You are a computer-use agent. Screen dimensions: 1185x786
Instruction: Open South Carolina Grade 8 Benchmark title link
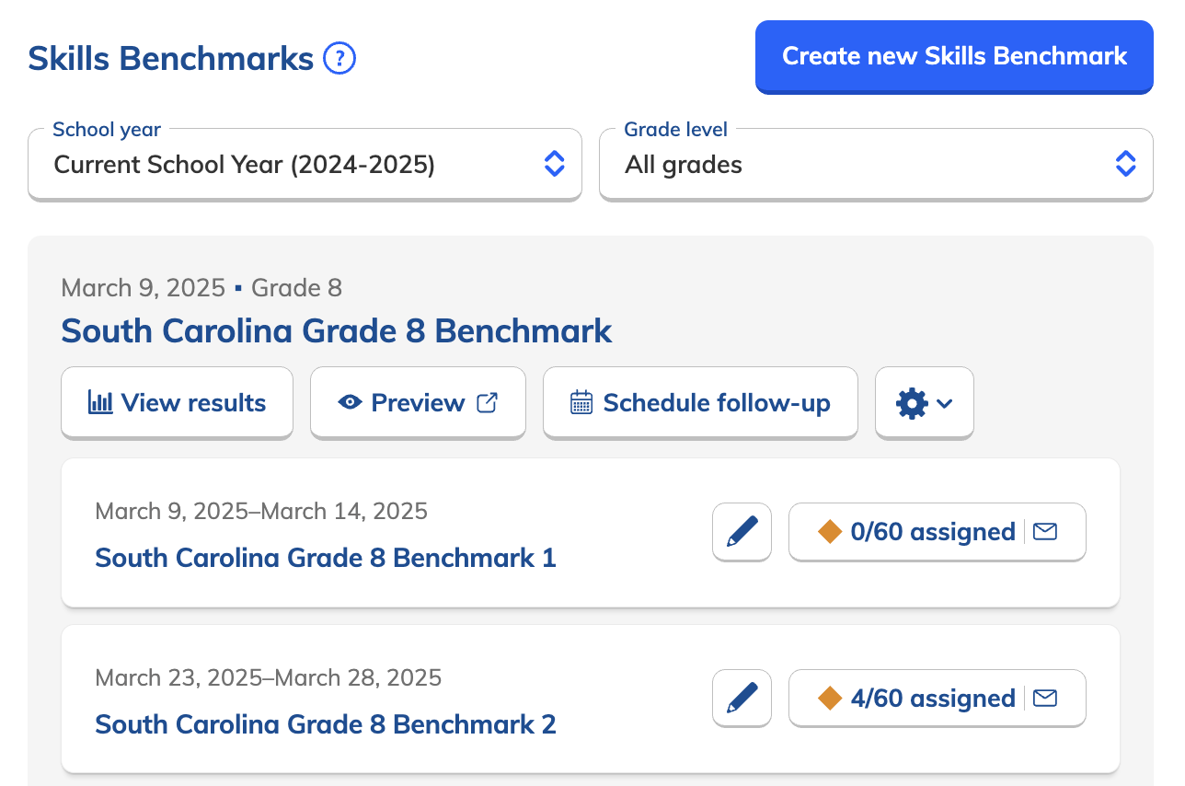click(x=337, y=330)
